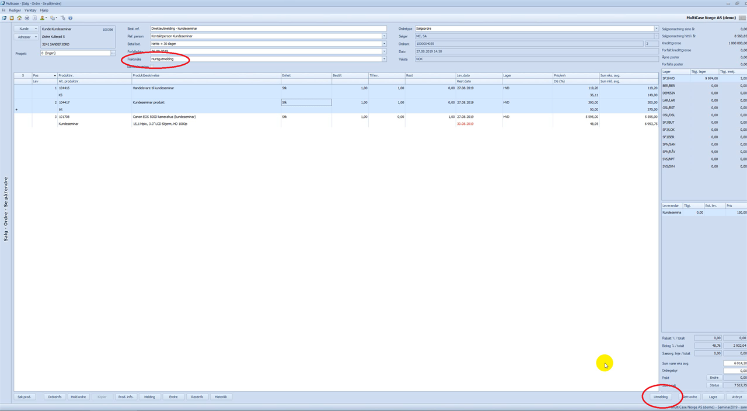Click the tree structure toolbar icon
The height and width of the screenshot is (411, 747).
(x=63, y=18)
